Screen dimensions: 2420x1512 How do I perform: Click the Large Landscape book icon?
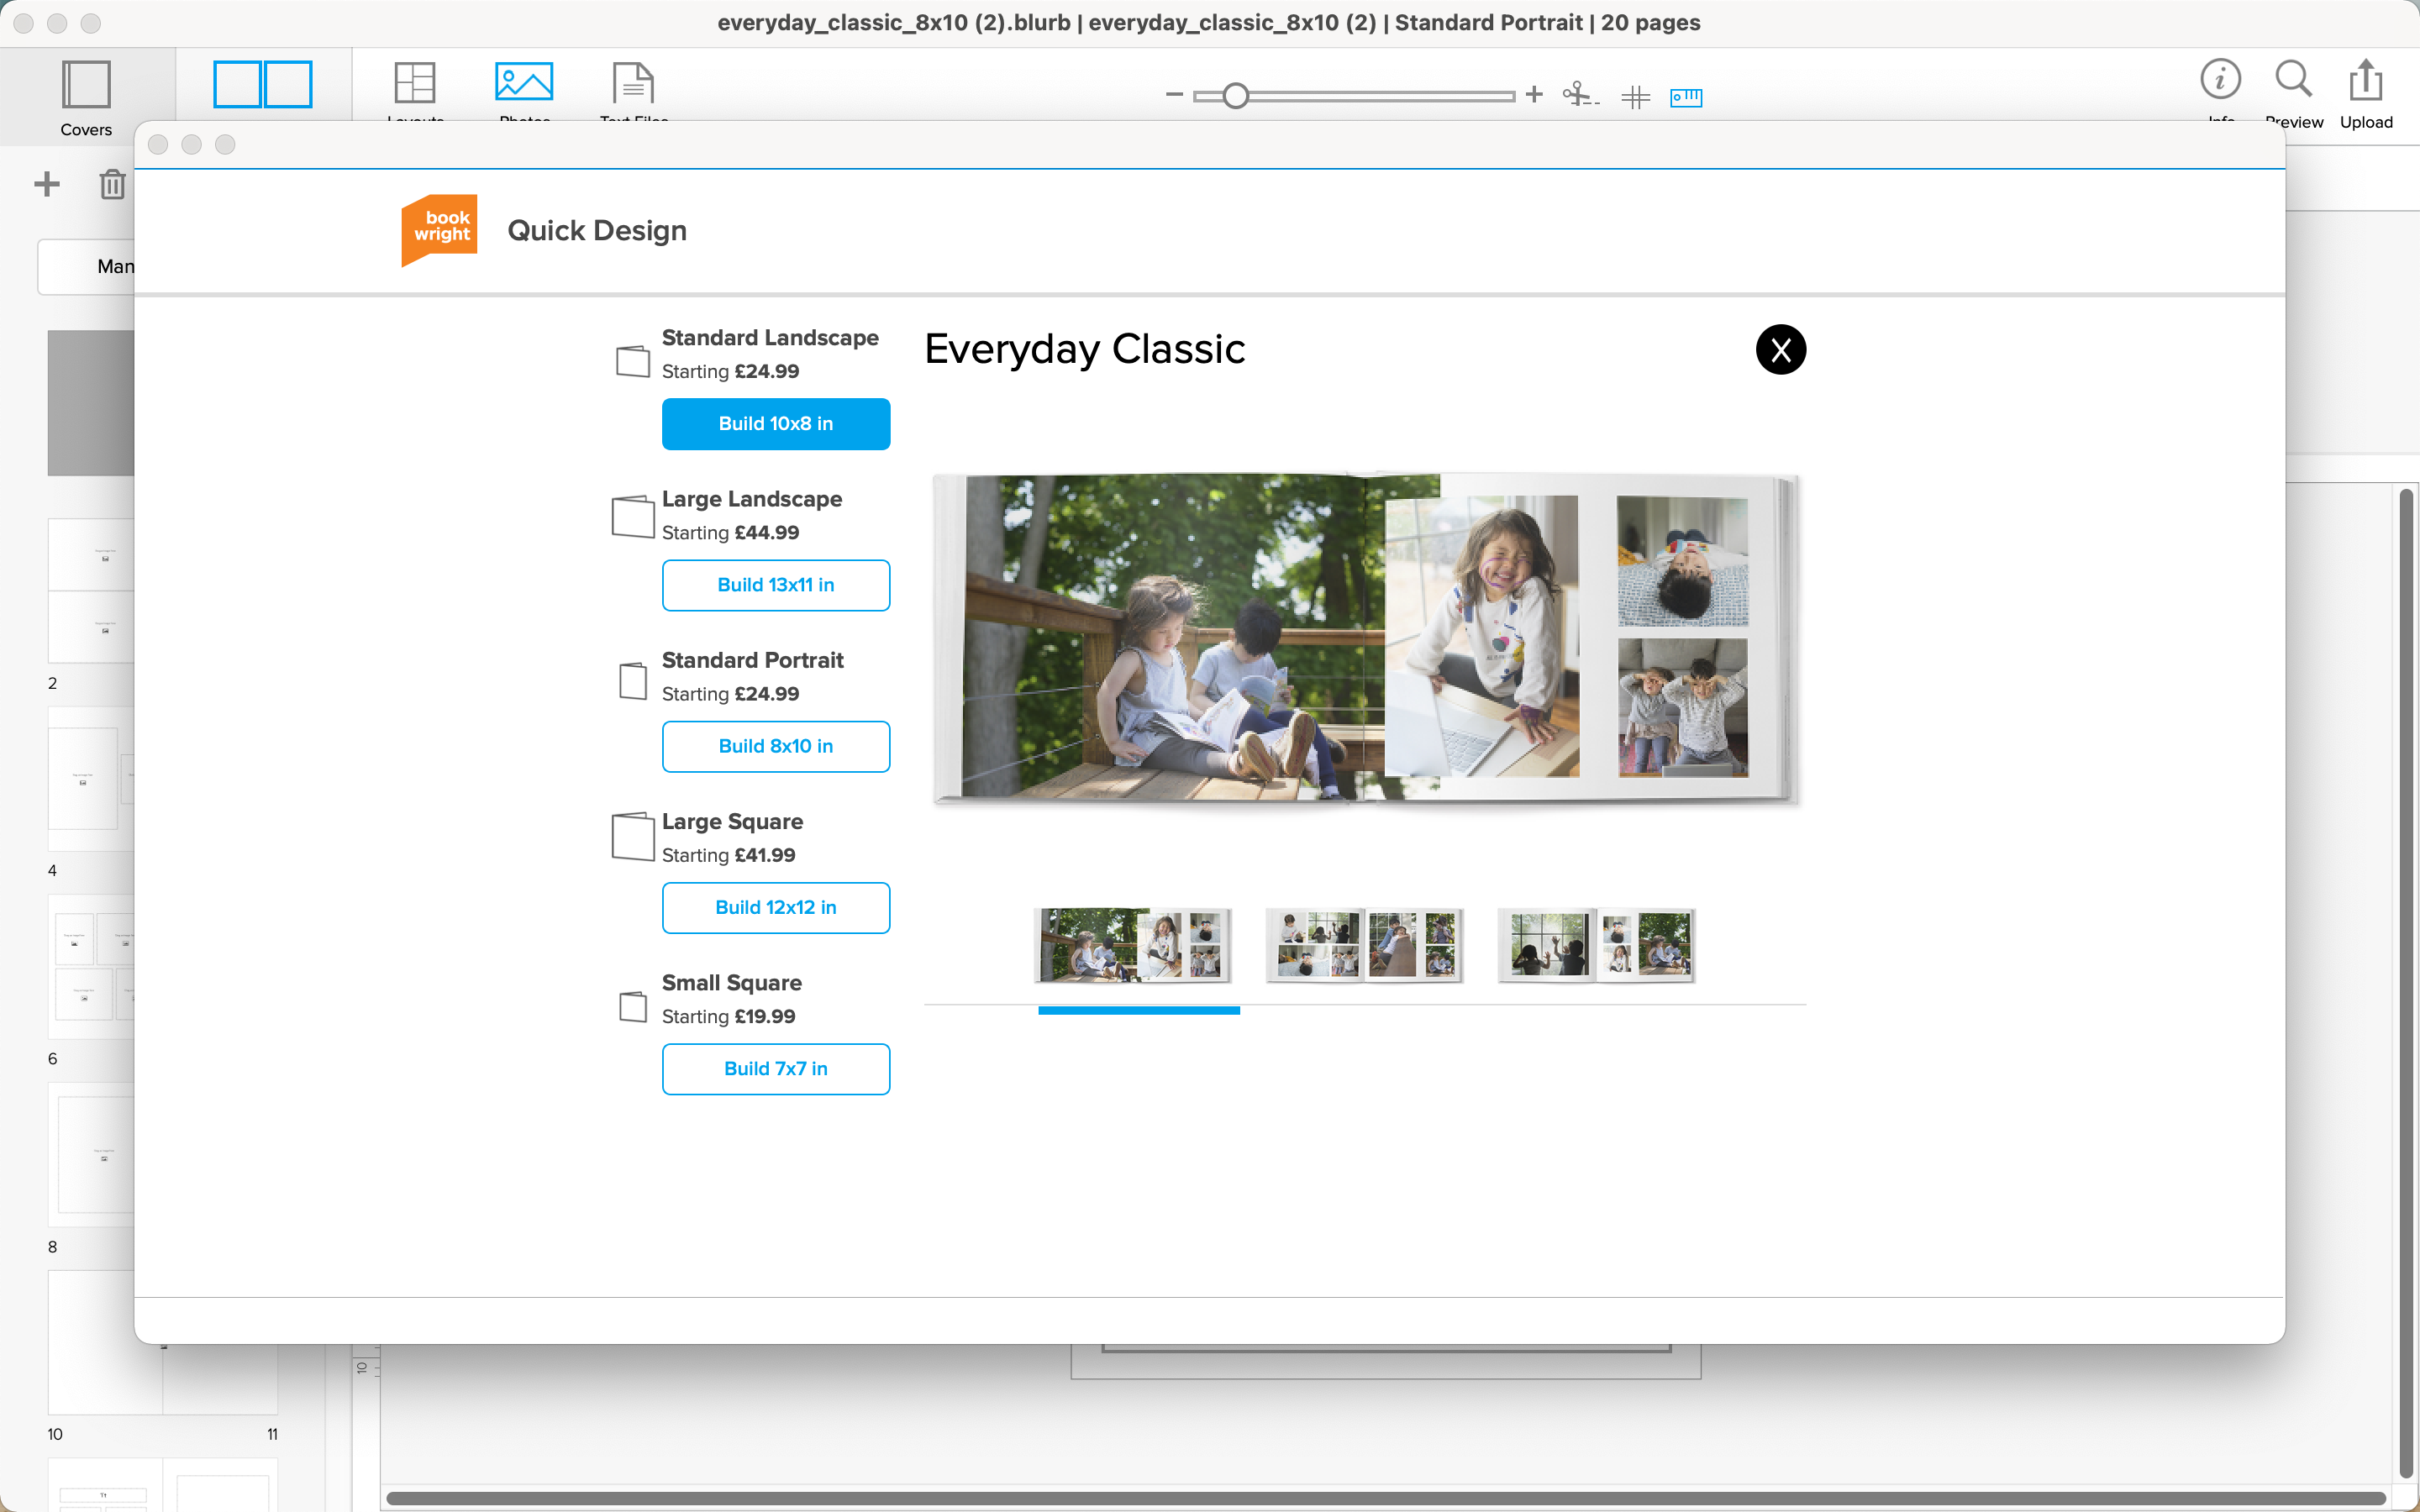633,516
